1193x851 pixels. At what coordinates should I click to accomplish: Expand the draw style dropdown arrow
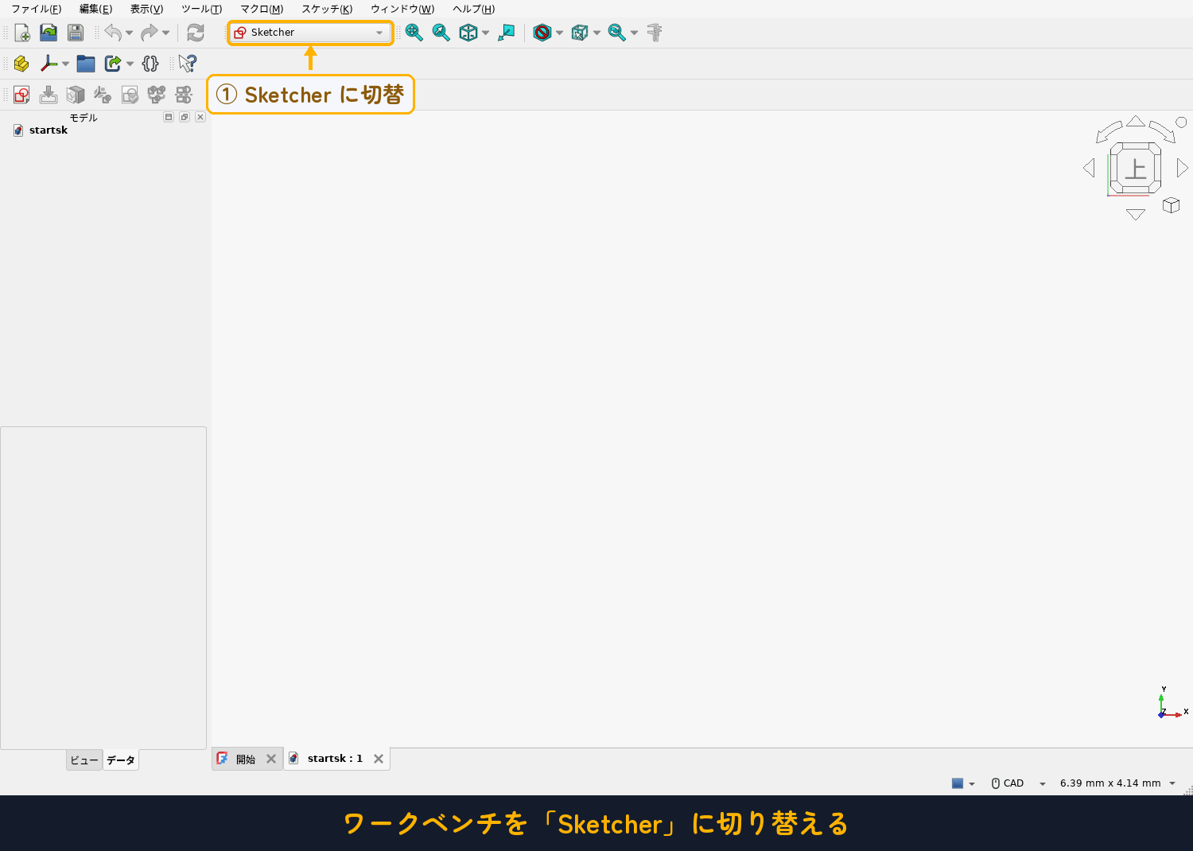559,33
